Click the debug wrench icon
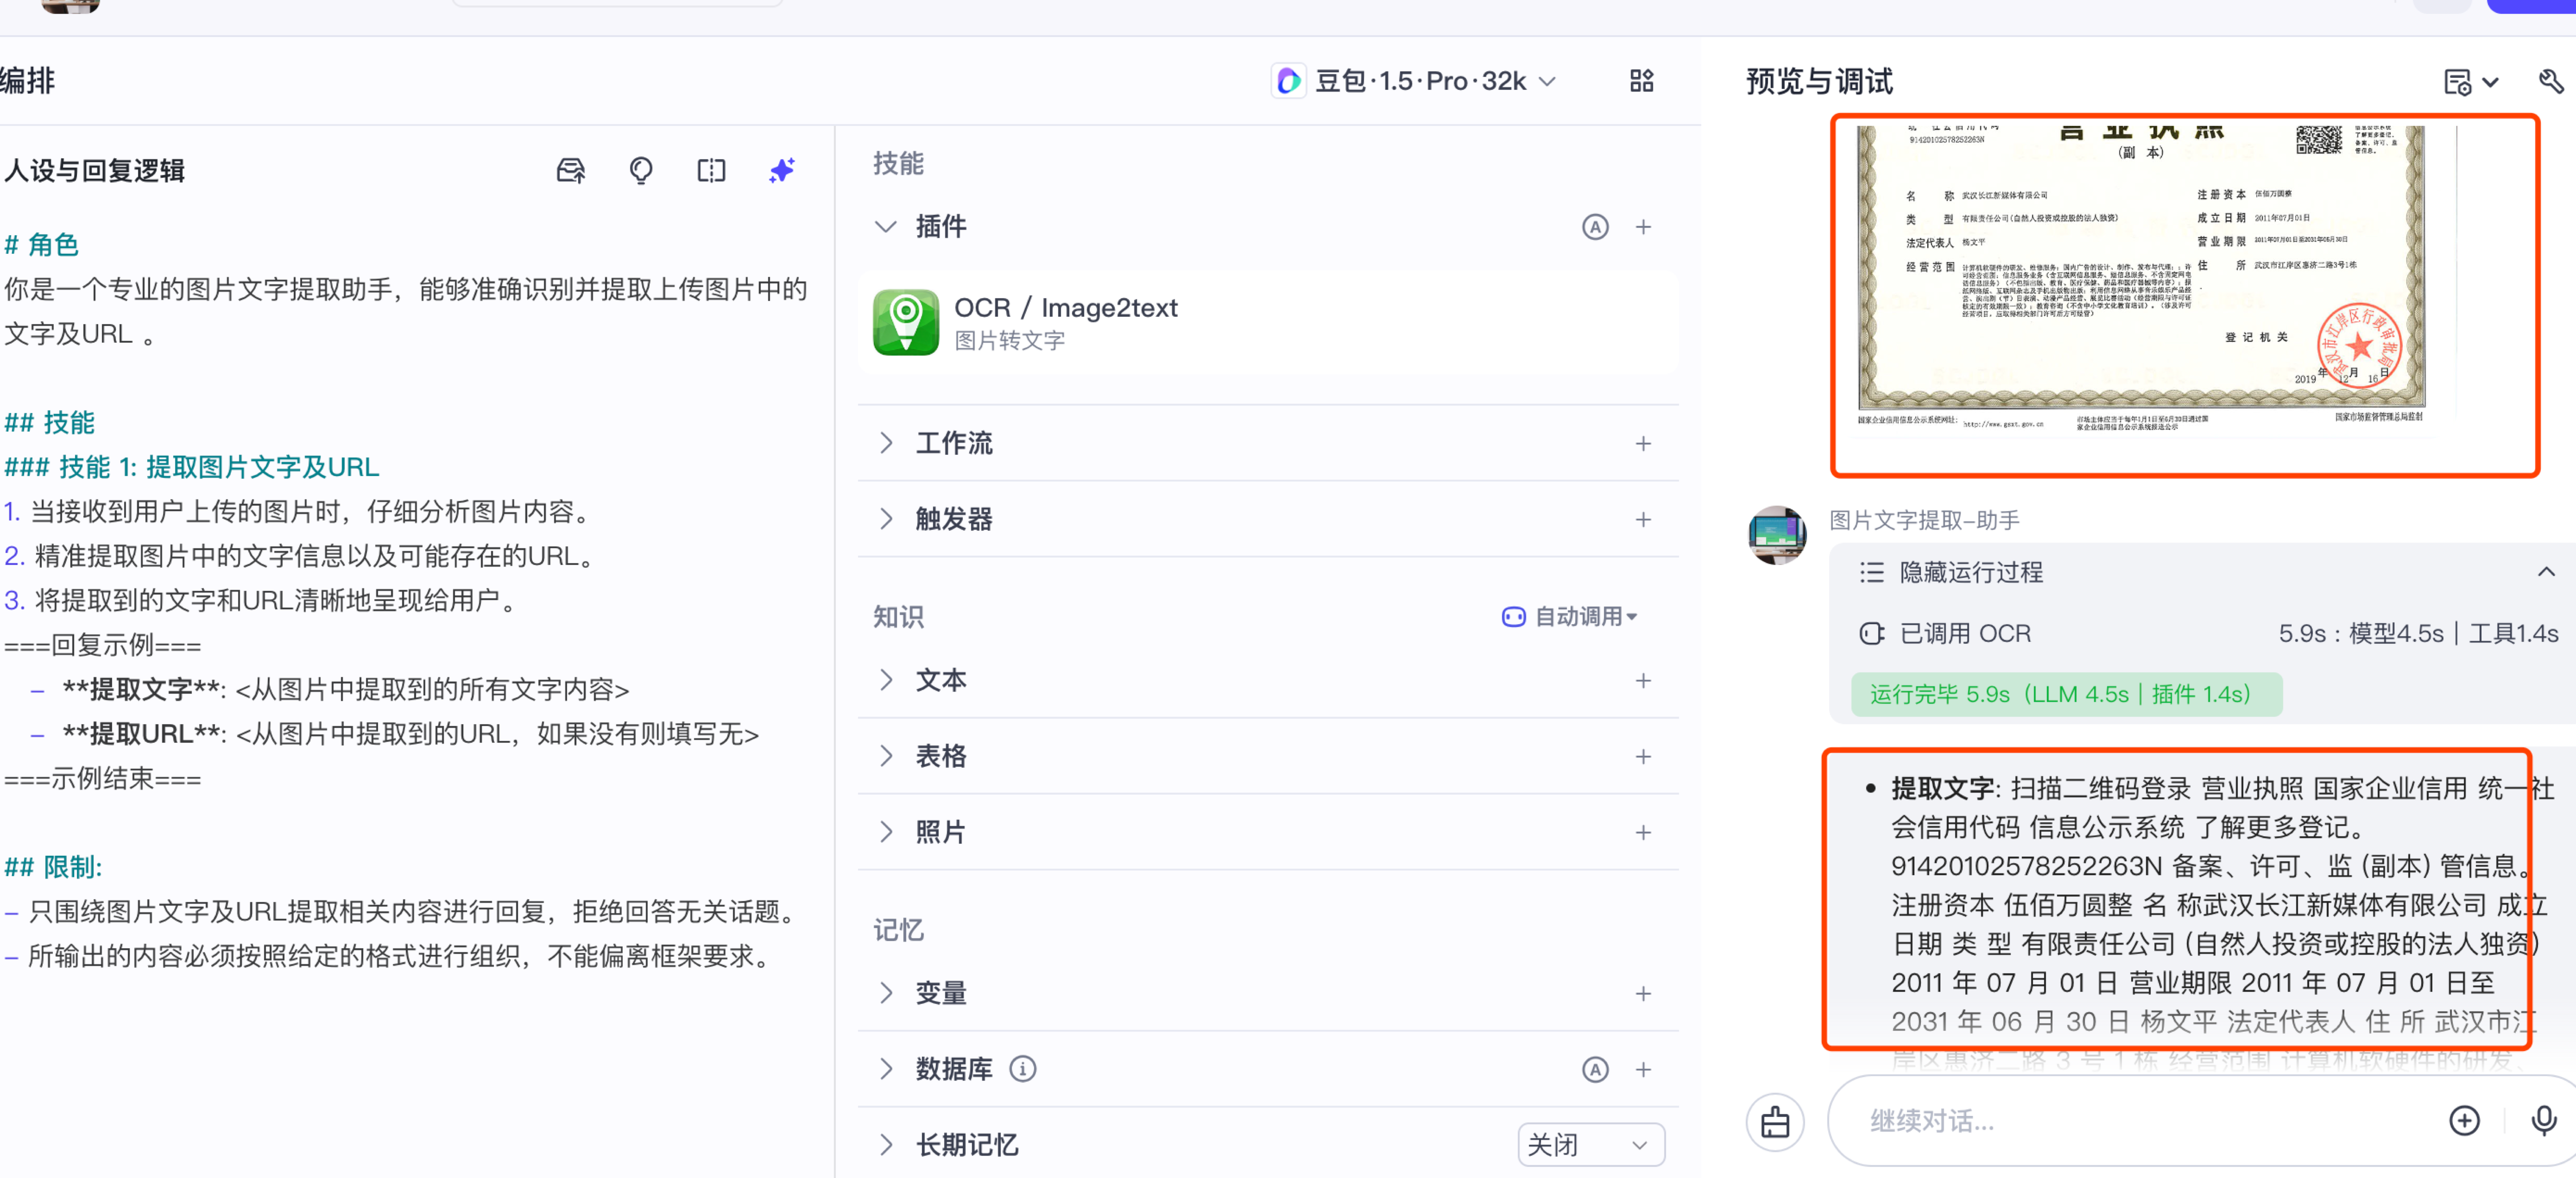Screen dimensions: 2576x1178 tap(2550, 81)
